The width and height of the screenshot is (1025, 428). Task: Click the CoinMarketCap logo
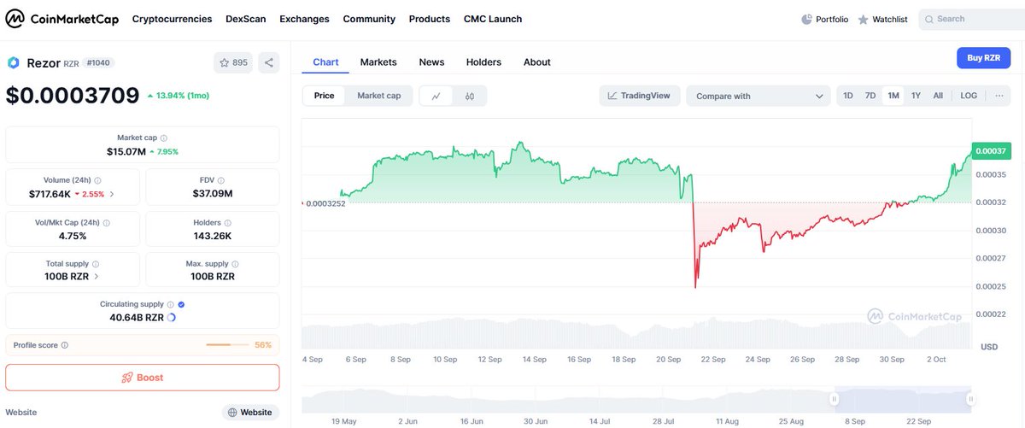(x=62, y=19)
